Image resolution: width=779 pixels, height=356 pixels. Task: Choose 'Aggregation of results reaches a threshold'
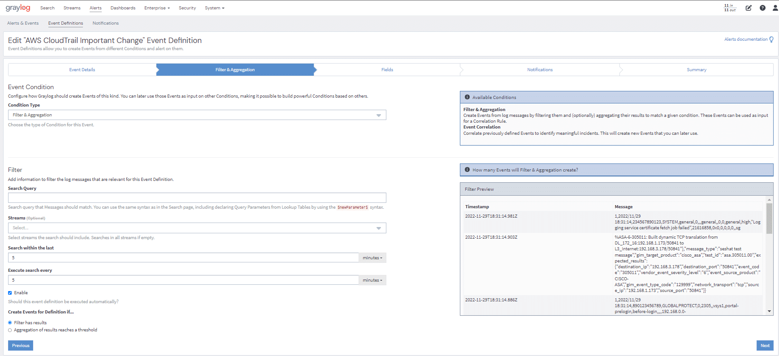click(x=10, y=330)
